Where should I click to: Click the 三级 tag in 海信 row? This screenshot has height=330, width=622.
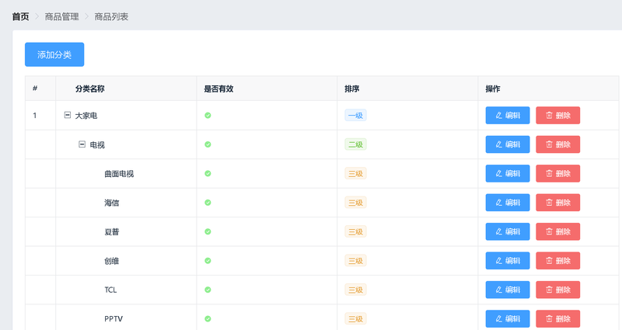pos(355,203)
